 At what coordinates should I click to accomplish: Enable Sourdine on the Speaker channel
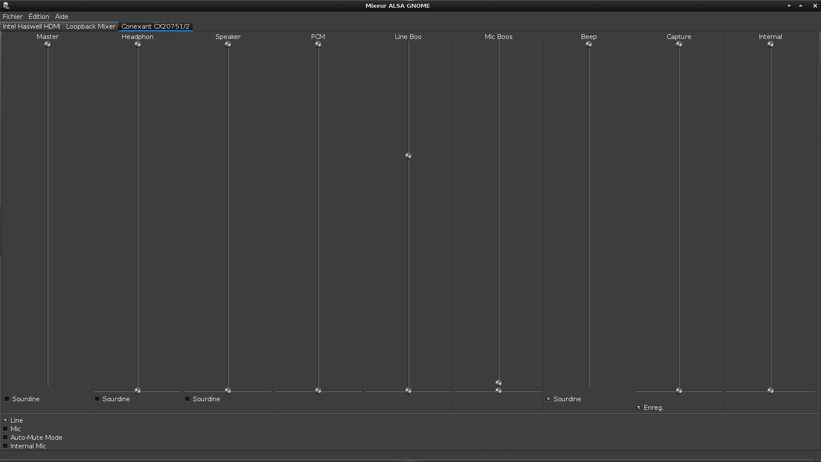(188, 399)
